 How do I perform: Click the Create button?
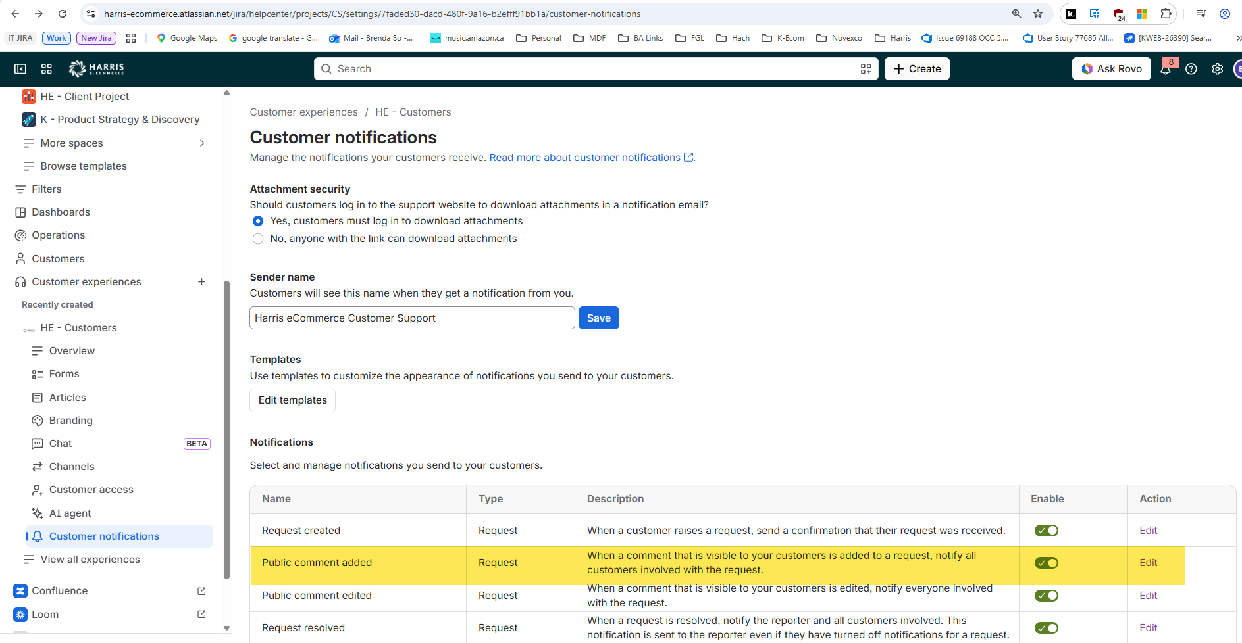coord(917,69)
